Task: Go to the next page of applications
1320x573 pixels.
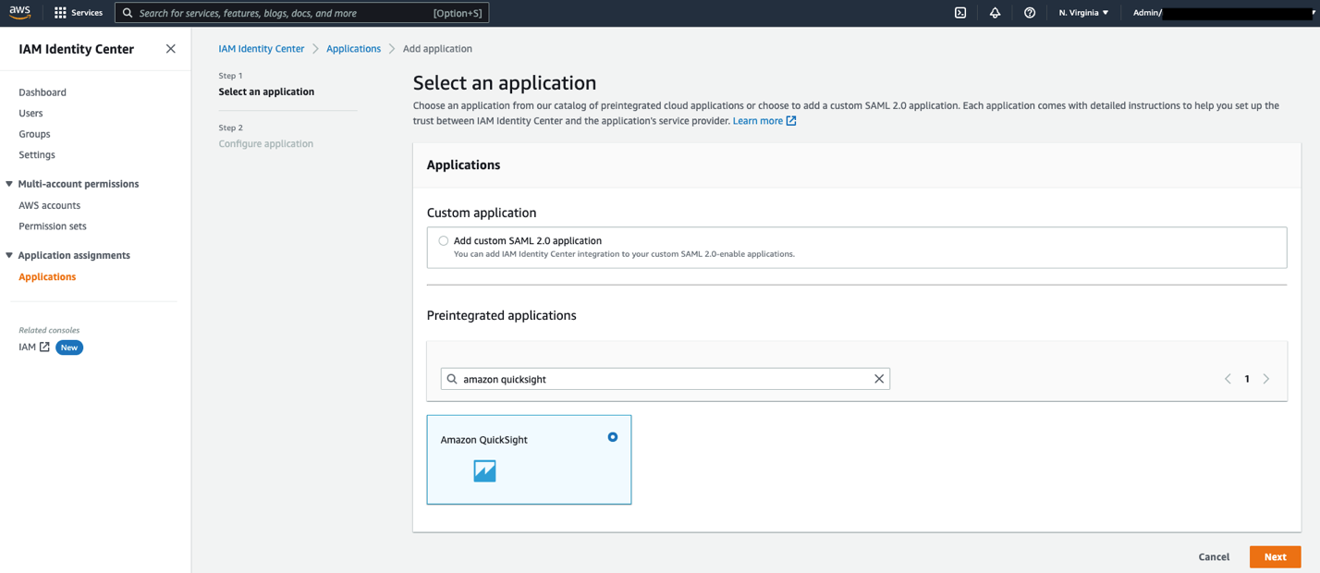Action: [x=1266, y=379]
